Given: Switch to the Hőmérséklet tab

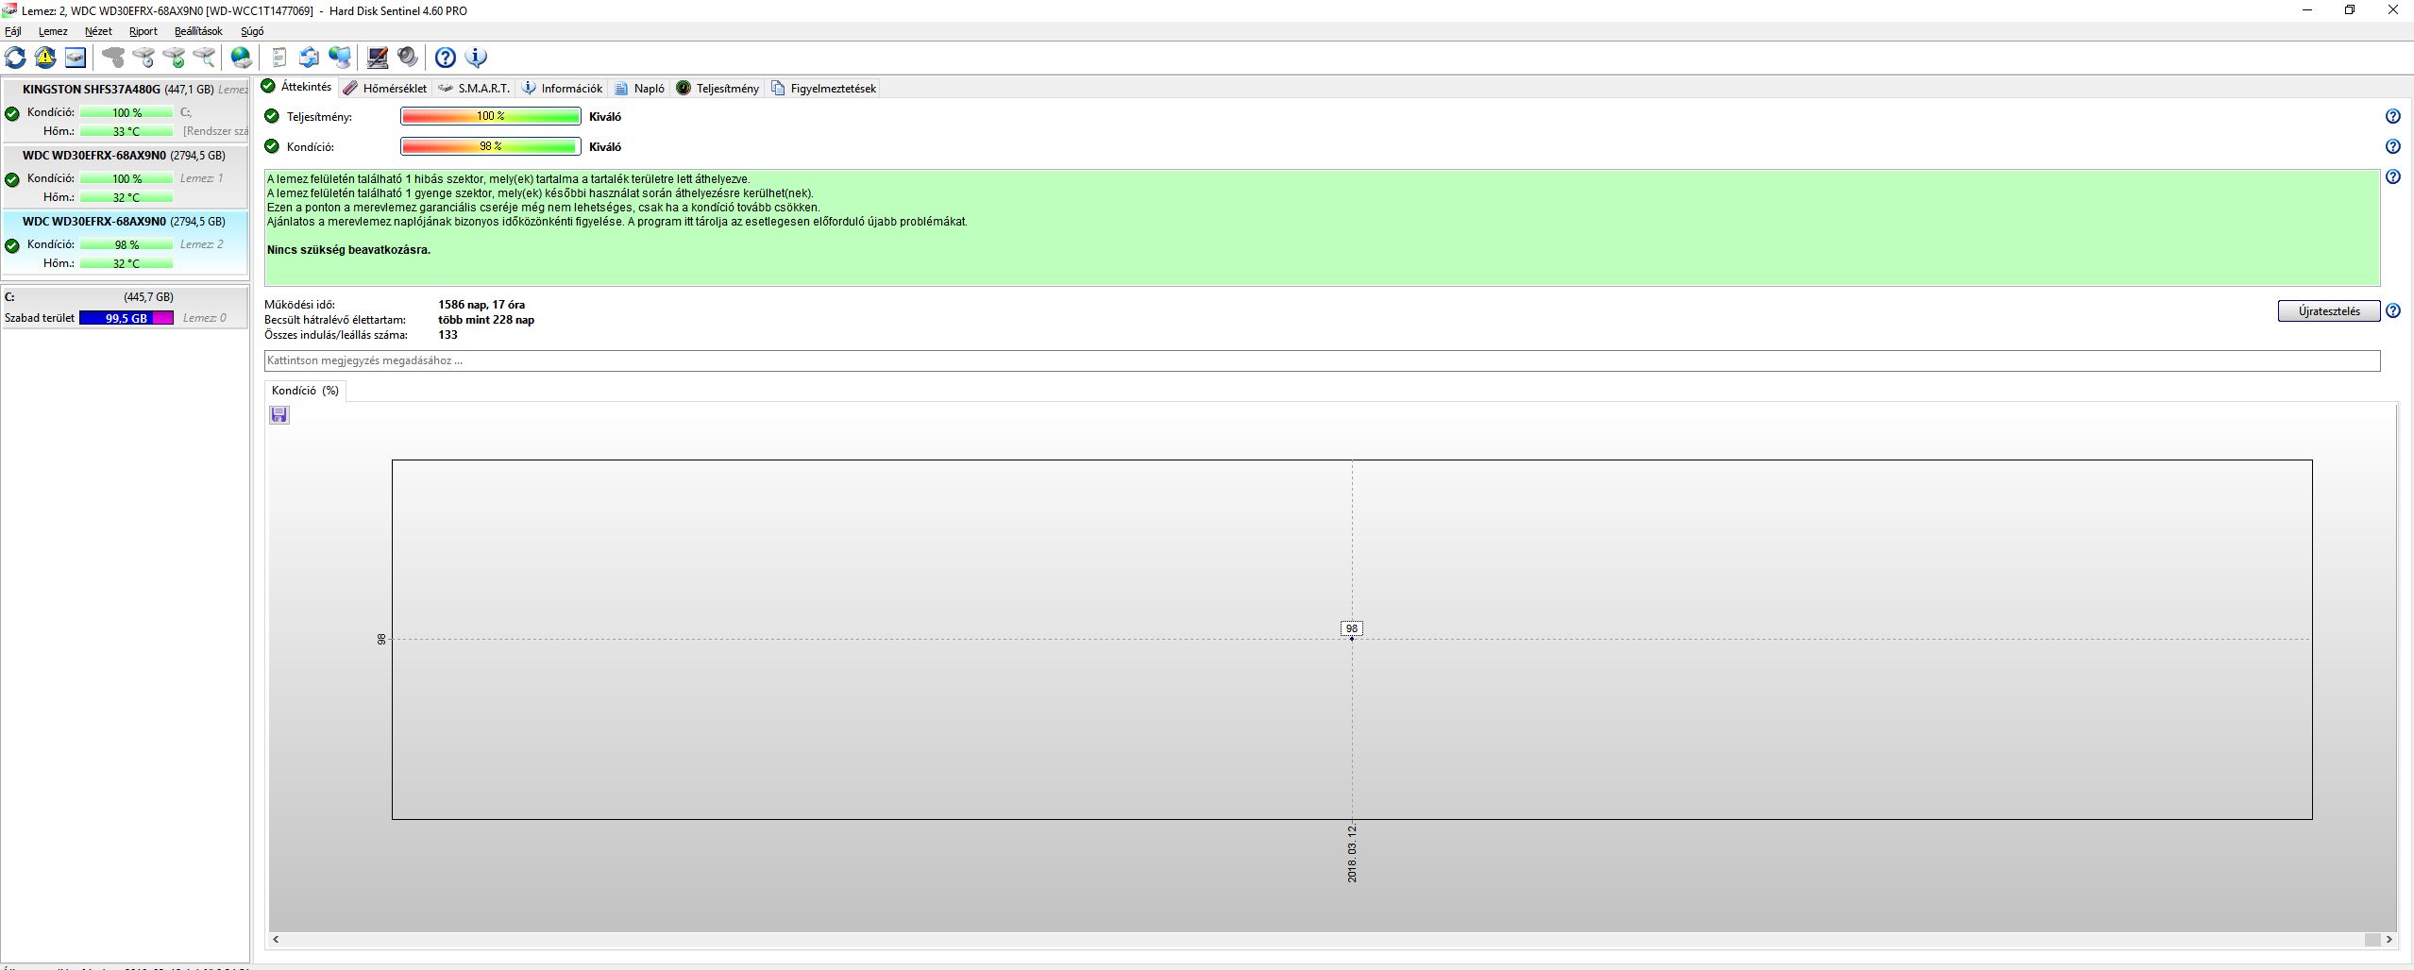Looking at the screenshot, I should (385, 88).
